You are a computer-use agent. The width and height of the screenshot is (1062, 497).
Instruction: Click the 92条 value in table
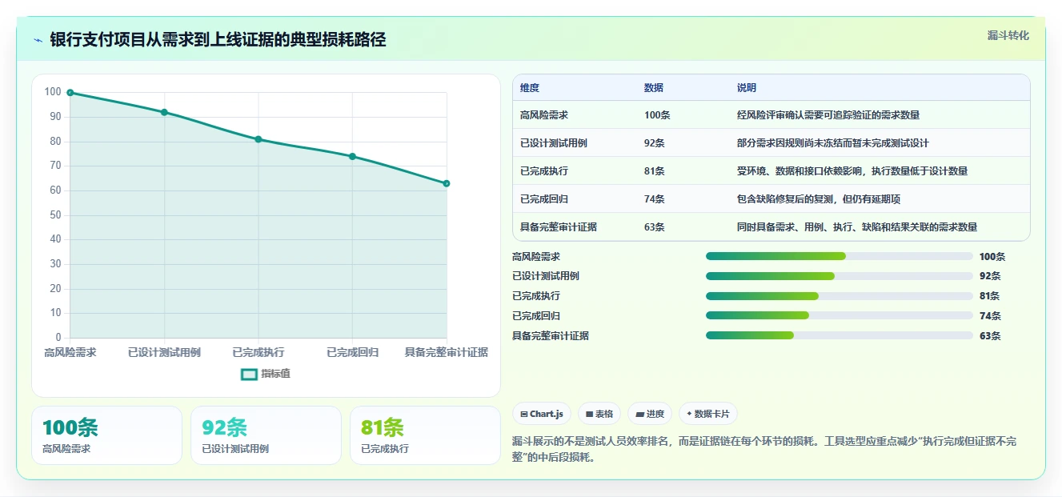[x=655, y=143]
